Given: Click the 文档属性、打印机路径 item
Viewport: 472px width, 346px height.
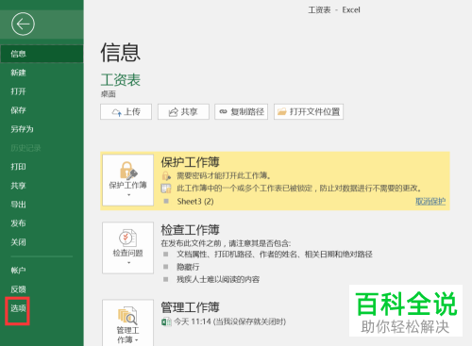Looking at the screenshot, I should coord(275,255).
